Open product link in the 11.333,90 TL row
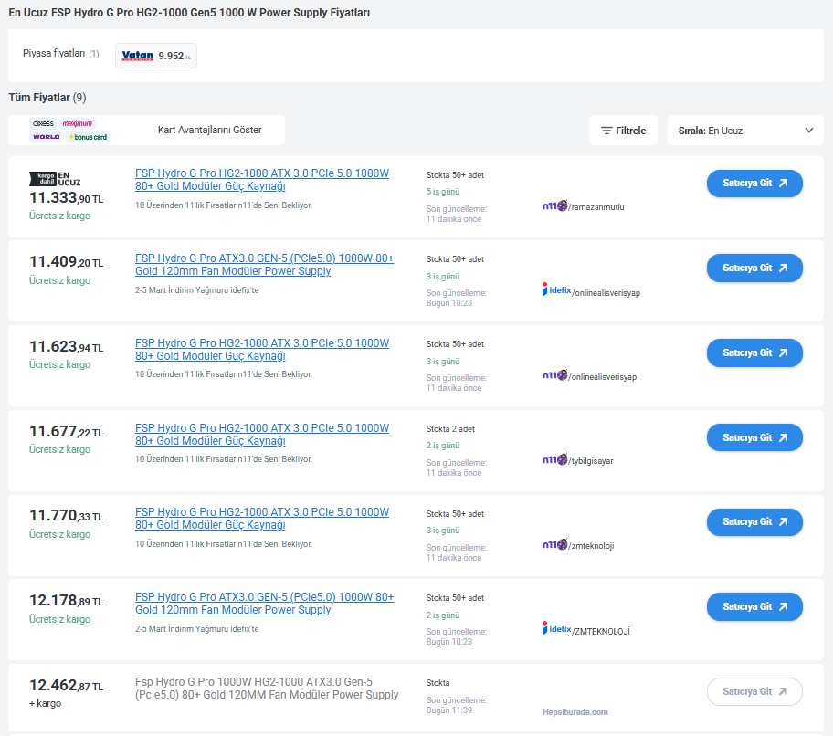 point(262,180)
